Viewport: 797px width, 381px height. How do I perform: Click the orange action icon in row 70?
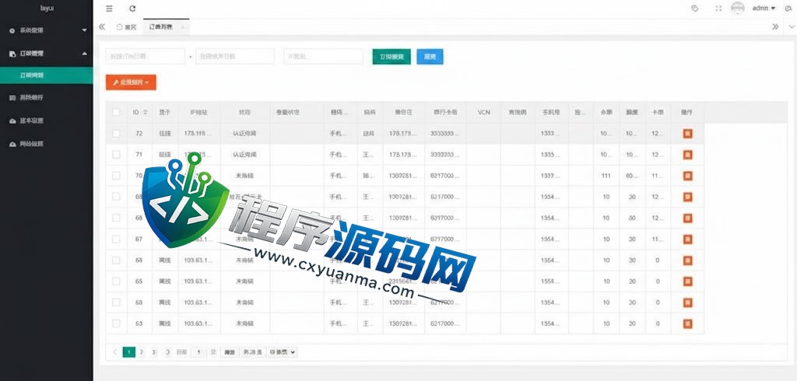688,176
